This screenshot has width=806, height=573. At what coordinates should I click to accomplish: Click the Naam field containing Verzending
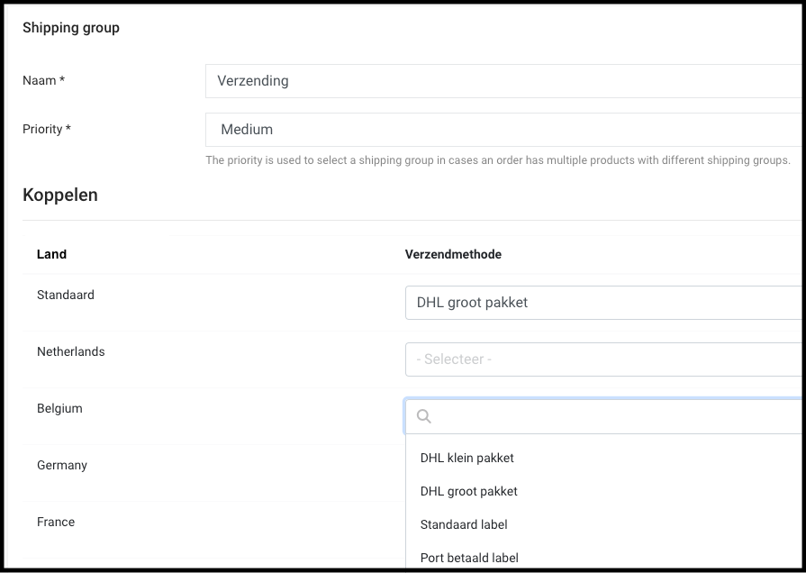pyautogui.click(x=504, y=81)
